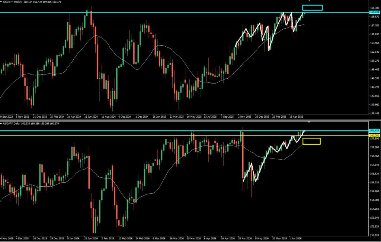Click the 153.960 price axis label
This screenshot has width=381, height=242.
(x=375, y=43)
